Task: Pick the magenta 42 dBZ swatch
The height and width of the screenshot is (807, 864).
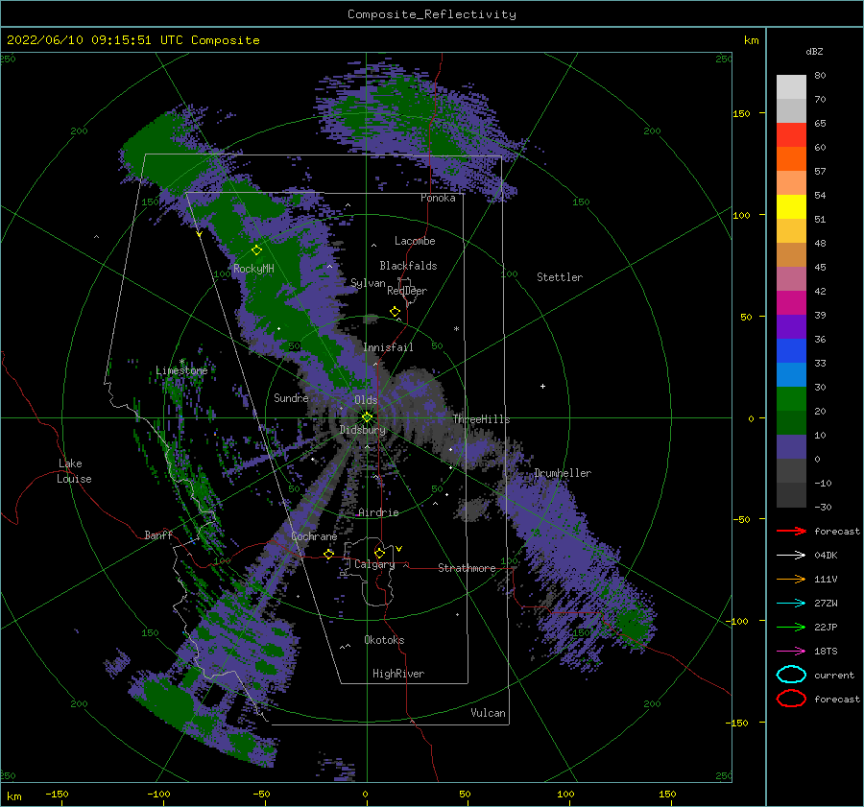Action: [791, 302]
